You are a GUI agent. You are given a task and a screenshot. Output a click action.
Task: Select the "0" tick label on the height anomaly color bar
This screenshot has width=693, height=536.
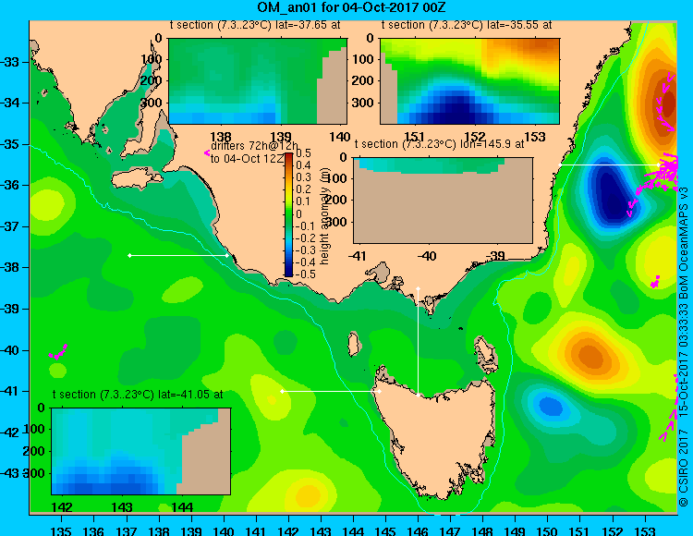coord(298,213)
